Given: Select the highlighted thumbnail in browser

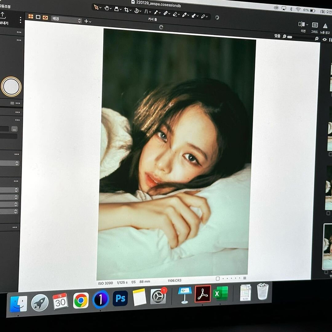Looking at the screenshot, I should click(328, 246).
